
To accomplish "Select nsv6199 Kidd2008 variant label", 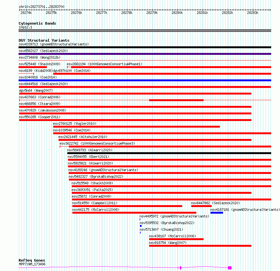I will 36,71.
